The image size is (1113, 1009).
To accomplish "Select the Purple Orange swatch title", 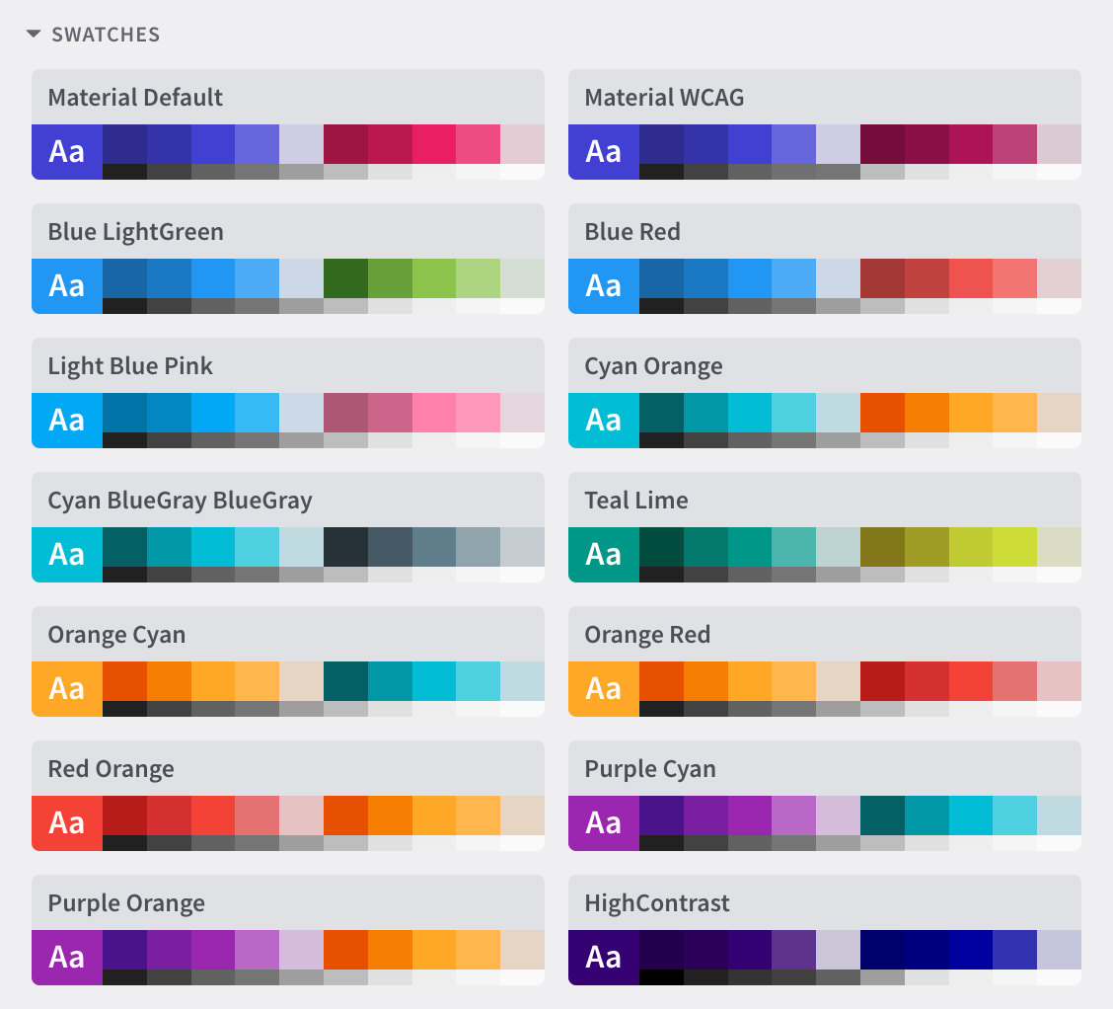I will (x=126, y=903).
